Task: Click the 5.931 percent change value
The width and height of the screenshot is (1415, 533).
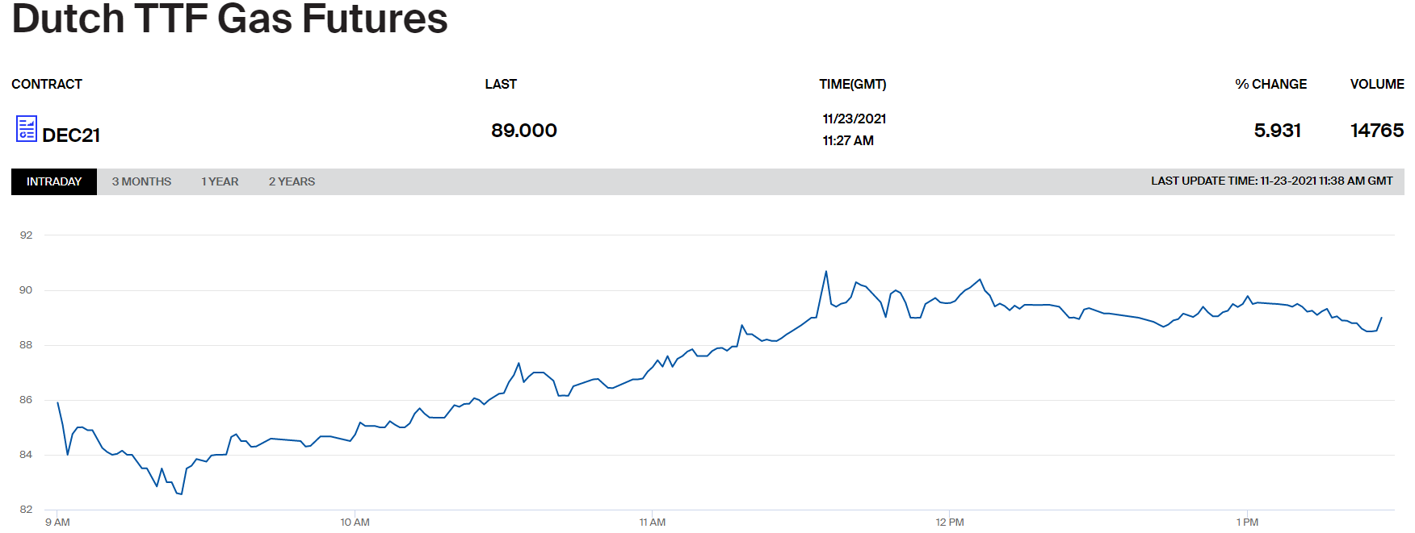Action: tap(1277, 131)
